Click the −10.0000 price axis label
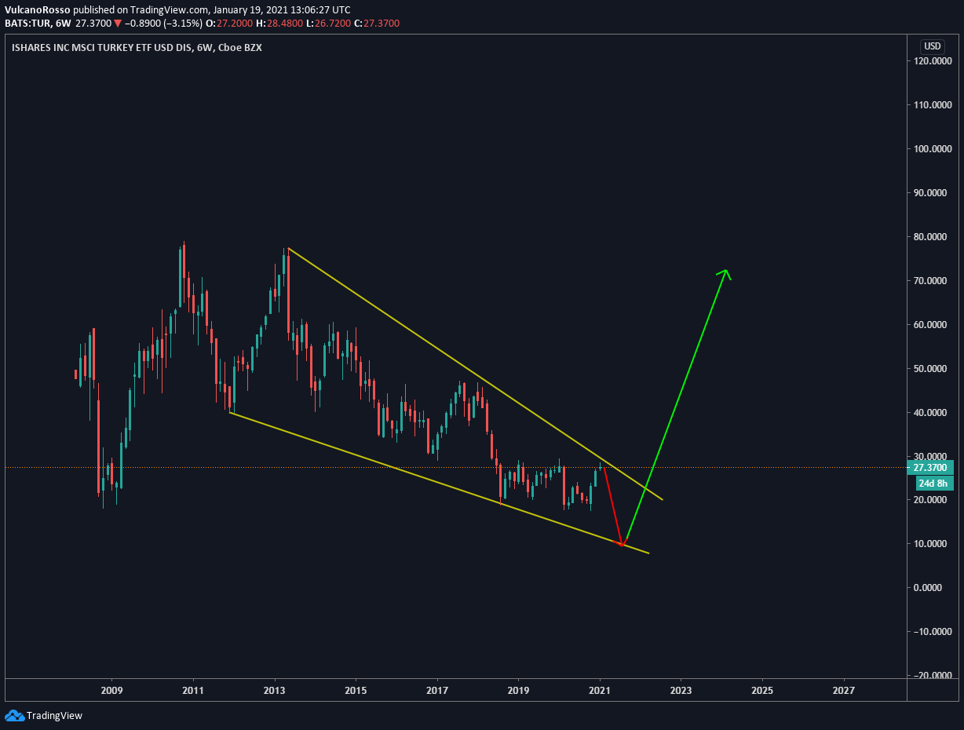Image resolution: width=964 pixels, height=730 pixels. (933, 632)
